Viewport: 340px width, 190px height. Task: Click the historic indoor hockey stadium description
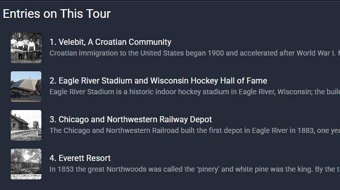[x=195, y=92]
